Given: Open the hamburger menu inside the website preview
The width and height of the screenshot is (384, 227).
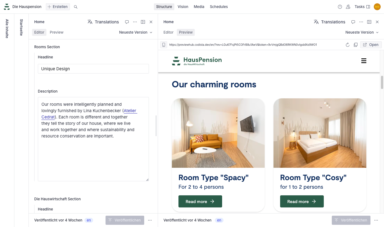Looking at the screenshot, I should (364, 61).
